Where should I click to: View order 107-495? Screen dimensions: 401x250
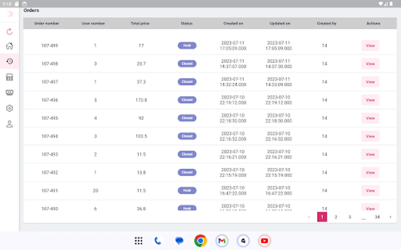click(370, 118)
